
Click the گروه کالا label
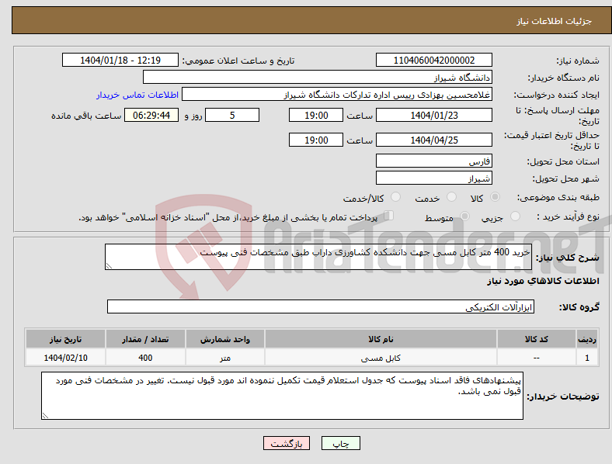click(579, 307)
